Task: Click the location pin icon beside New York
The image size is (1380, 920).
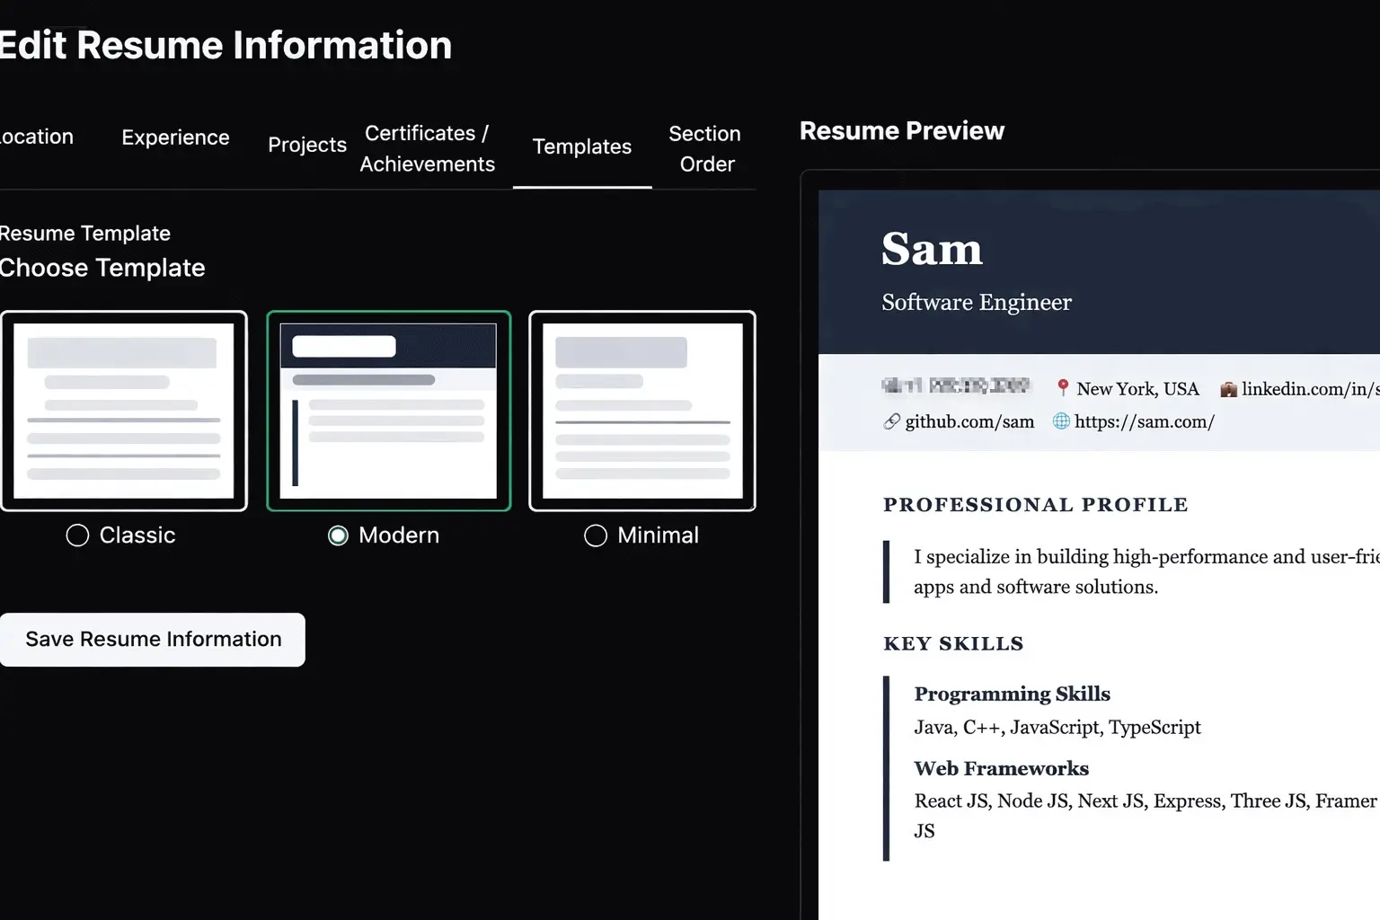Action: point(1063,388)
